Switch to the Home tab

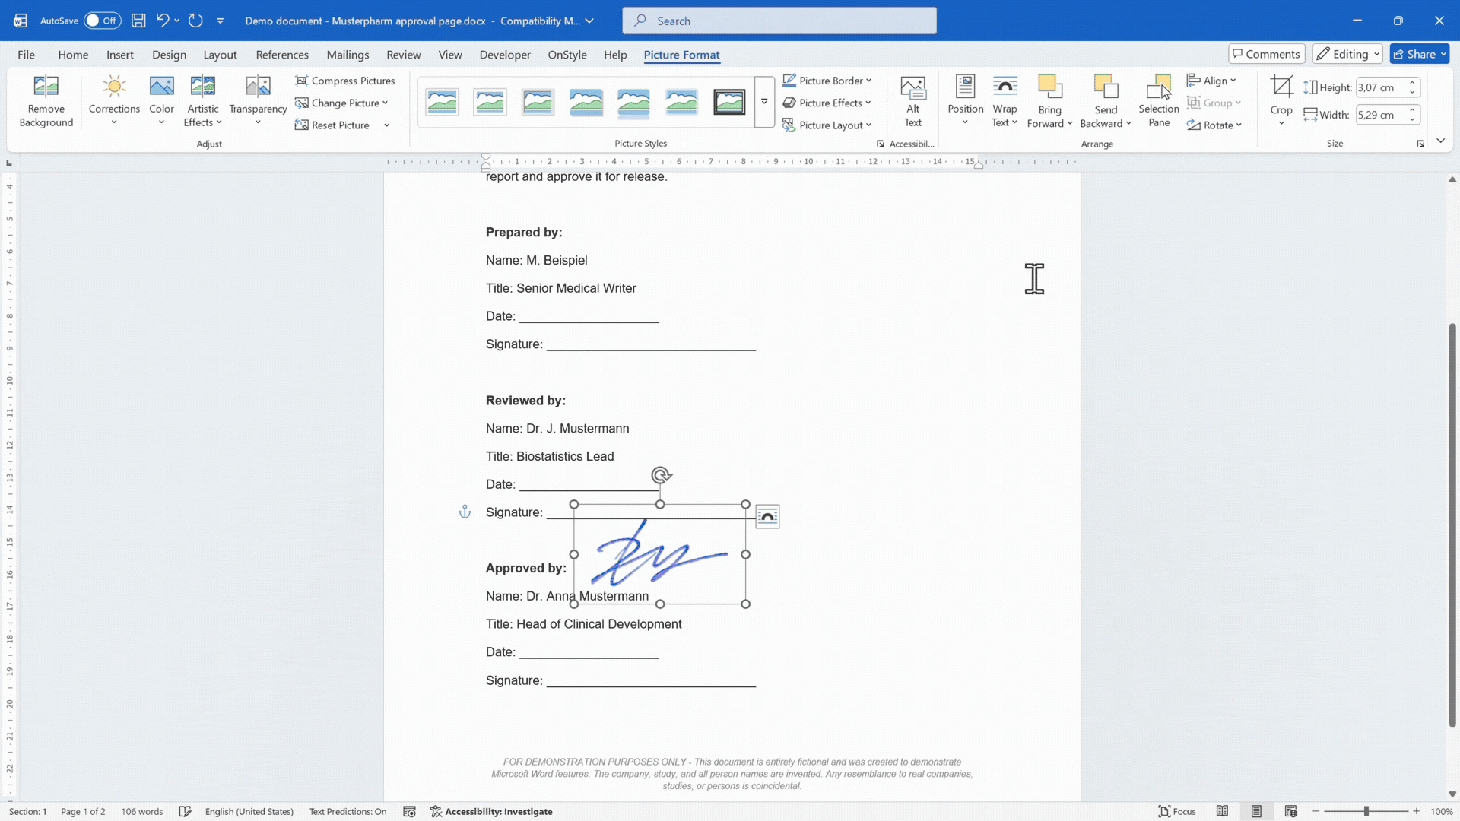coord(73,55)
